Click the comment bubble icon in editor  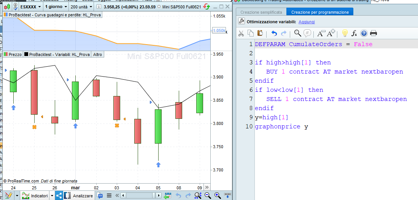point(307,33)
